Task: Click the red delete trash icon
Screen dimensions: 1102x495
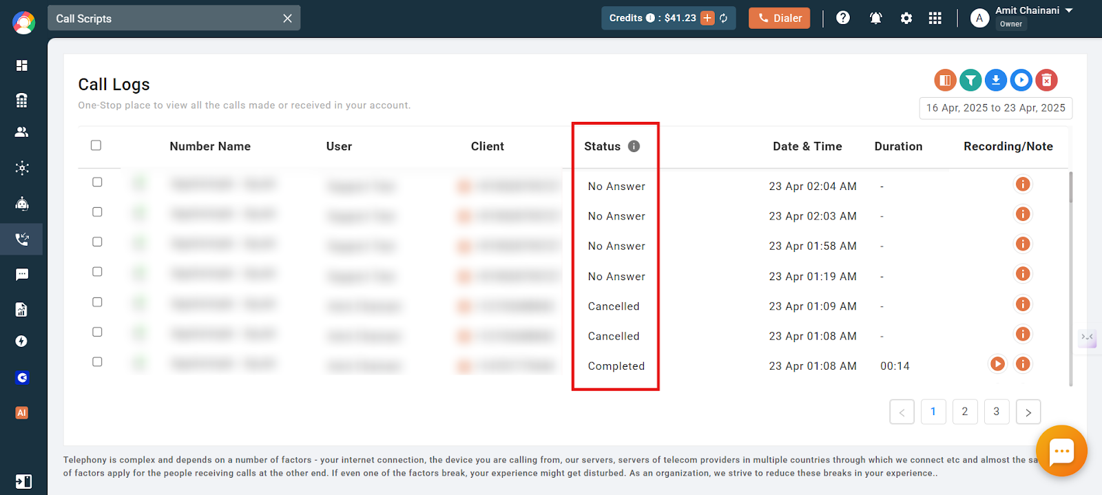Action: [1047, 81]
